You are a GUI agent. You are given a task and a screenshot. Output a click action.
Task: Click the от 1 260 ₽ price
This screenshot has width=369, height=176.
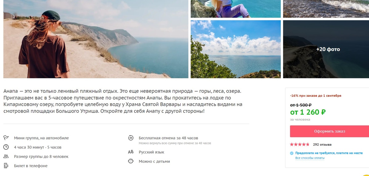308,112
